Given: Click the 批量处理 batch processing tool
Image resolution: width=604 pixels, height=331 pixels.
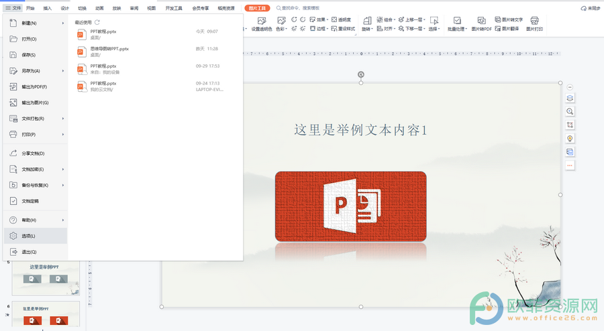Looking at the screenshot, I should [457, 24].
